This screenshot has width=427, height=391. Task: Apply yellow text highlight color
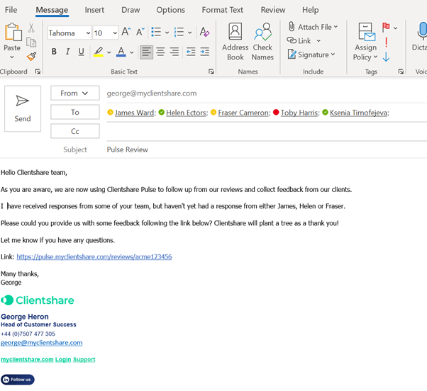pos(99,52)
